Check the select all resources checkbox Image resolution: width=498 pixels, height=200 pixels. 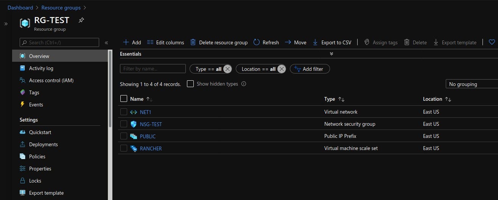click(x=124, y=98)
